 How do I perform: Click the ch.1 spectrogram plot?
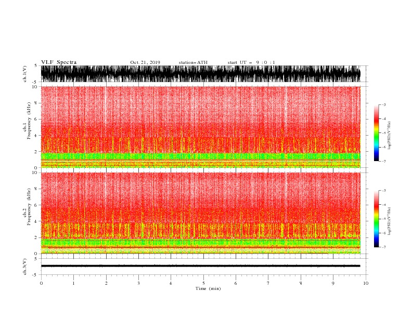pos(200,127)
